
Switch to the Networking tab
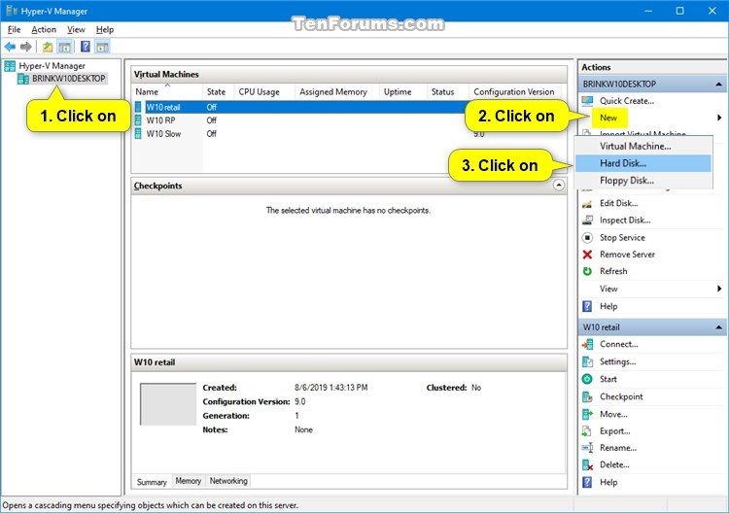tap(228, 481)
